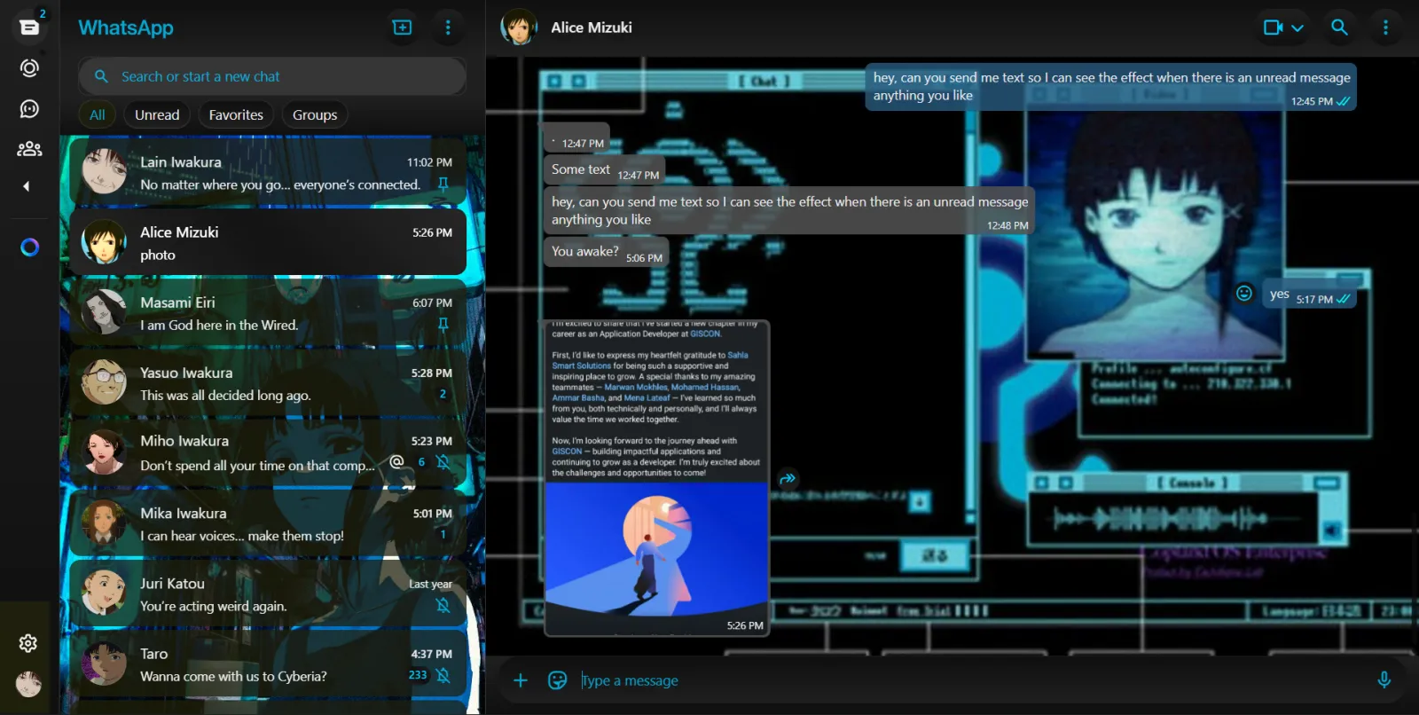Click the Type a message field
Viewport: 1419px width, 715px height.
(971, 680)
